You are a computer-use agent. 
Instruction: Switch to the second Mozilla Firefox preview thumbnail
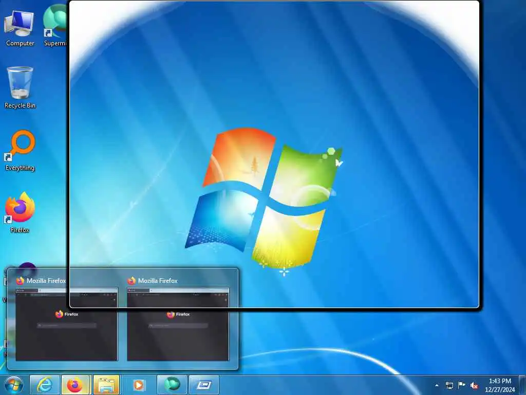click(x=178, y=324)
